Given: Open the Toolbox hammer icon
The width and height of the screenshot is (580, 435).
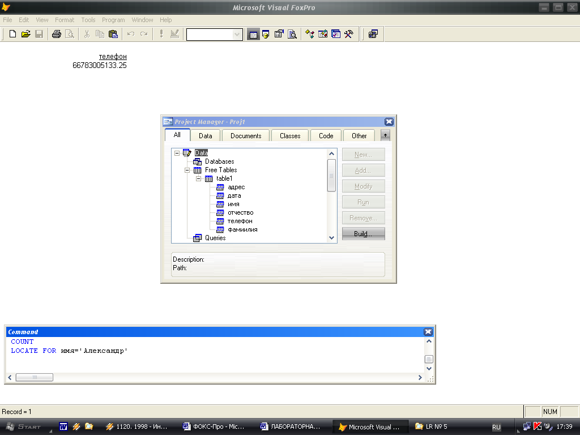Looking at the screenshot, I should [x=349, y=35].
